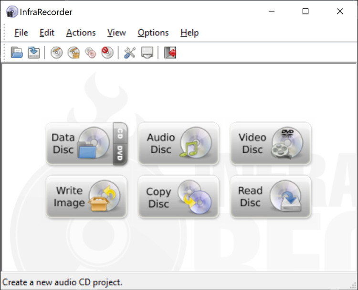Click the Devices drive tray toolbar icon

click(x=147, y=53)
